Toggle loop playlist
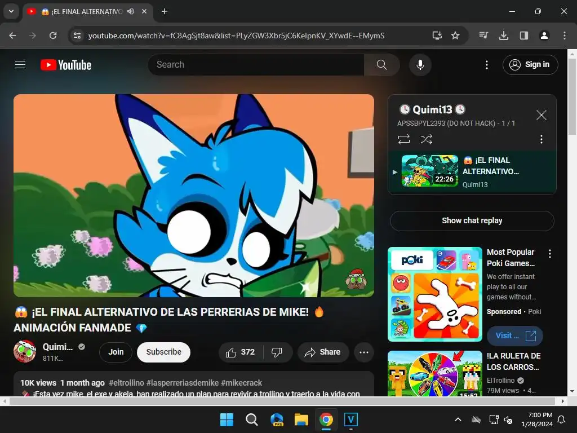577x433 pixels. point(403,139)
